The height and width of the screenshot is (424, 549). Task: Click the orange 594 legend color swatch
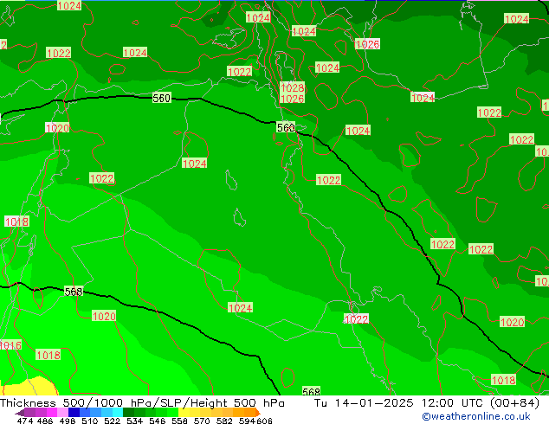pyautogui.click(x=249, y=413)
